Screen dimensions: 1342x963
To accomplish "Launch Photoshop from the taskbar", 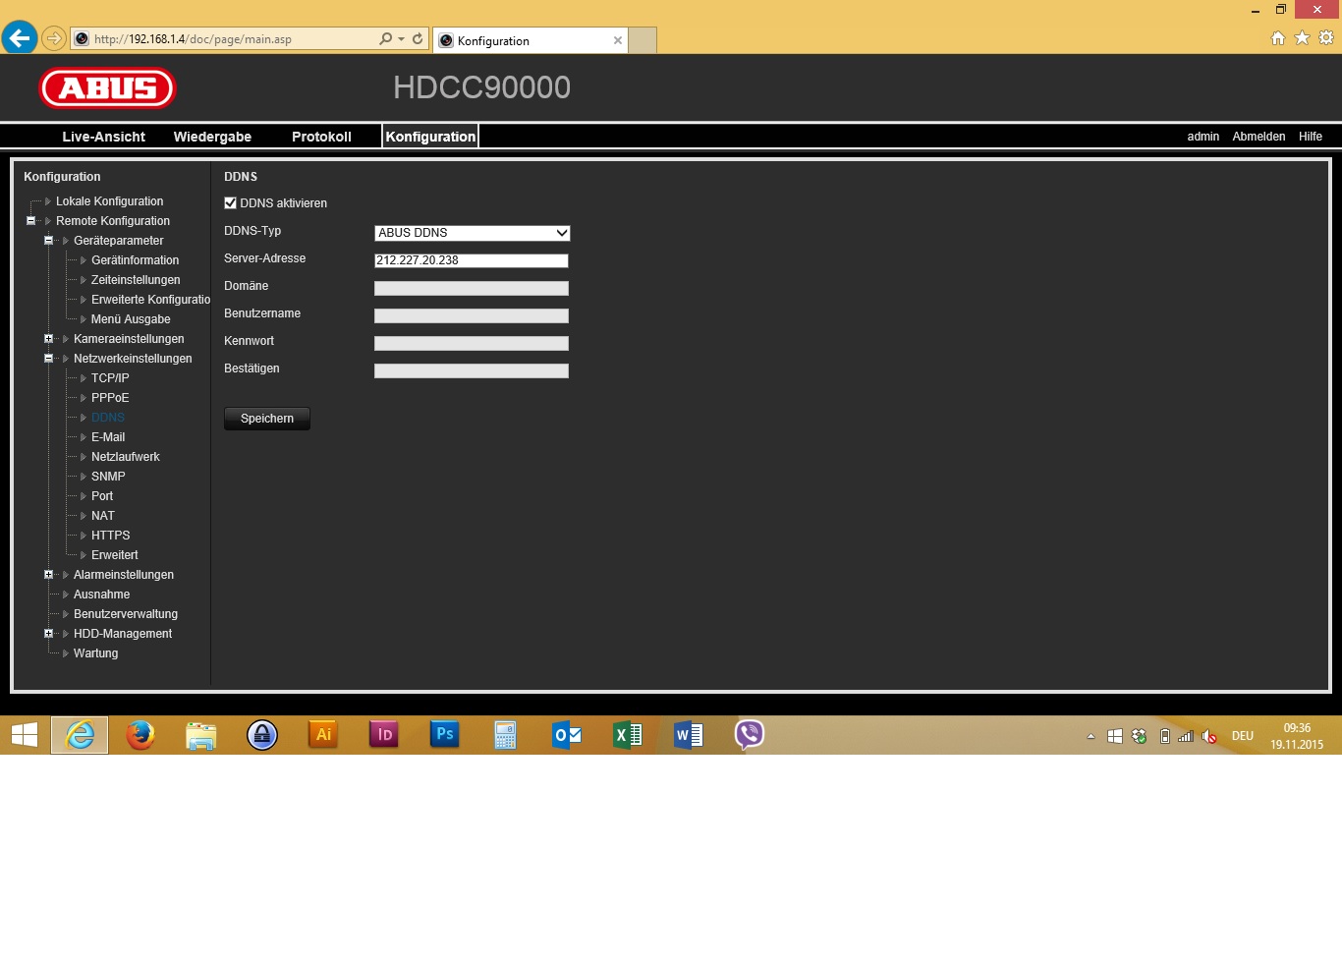I will click(444, 735).
